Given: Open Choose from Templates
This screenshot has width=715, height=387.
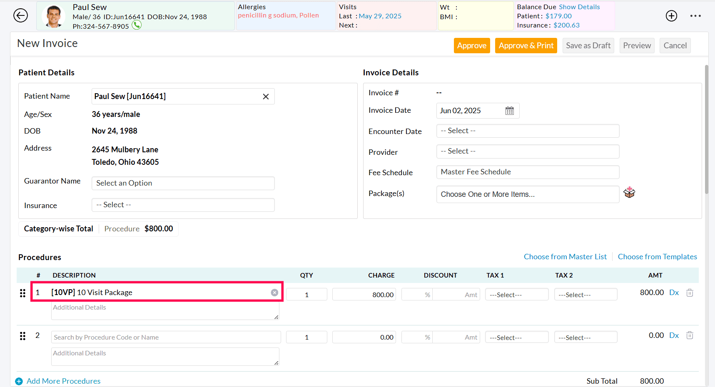Looking at the screenshot, I should [657, 256].
